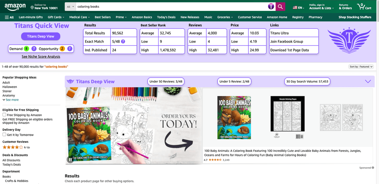This screenshot has height=184, width=379.
Task: Click the Amazon logo
Action: 15,6
